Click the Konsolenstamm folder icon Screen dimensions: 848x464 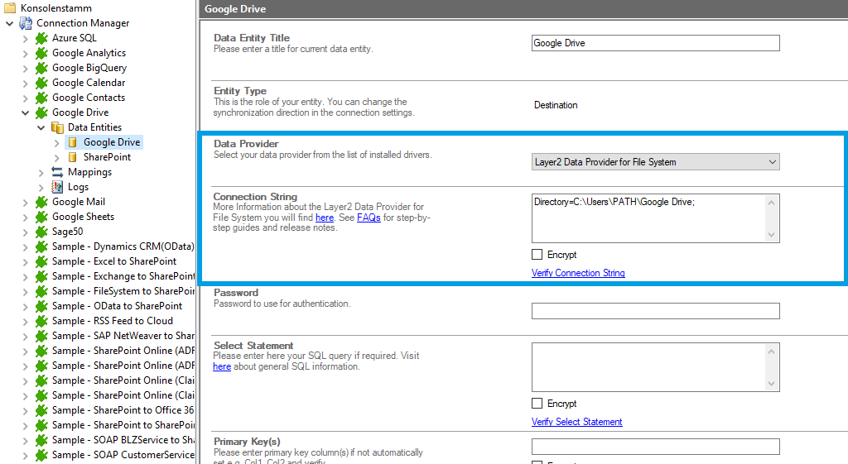10,8
